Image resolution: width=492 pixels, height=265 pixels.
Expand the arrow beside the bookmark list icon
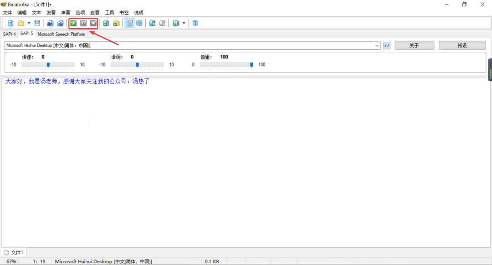tap(184, 23)
